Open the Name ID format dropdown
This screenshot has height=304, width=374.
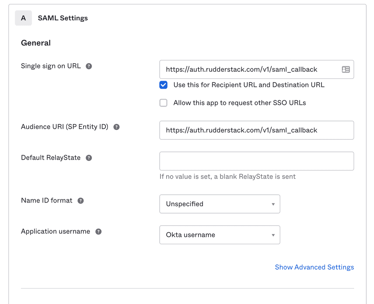tap(220, 204)
